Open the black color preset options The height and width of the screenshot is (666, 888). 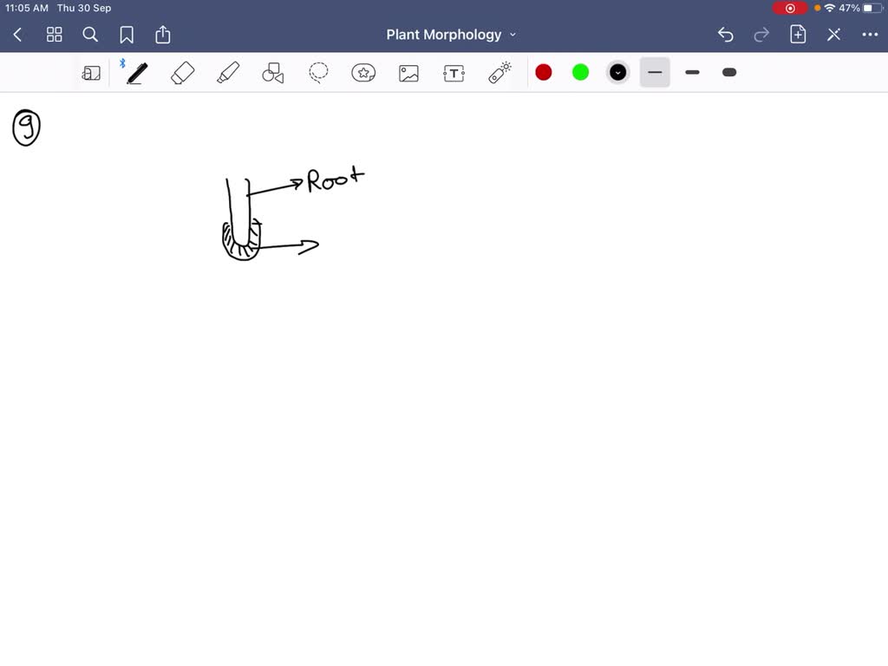coord(617,73)
